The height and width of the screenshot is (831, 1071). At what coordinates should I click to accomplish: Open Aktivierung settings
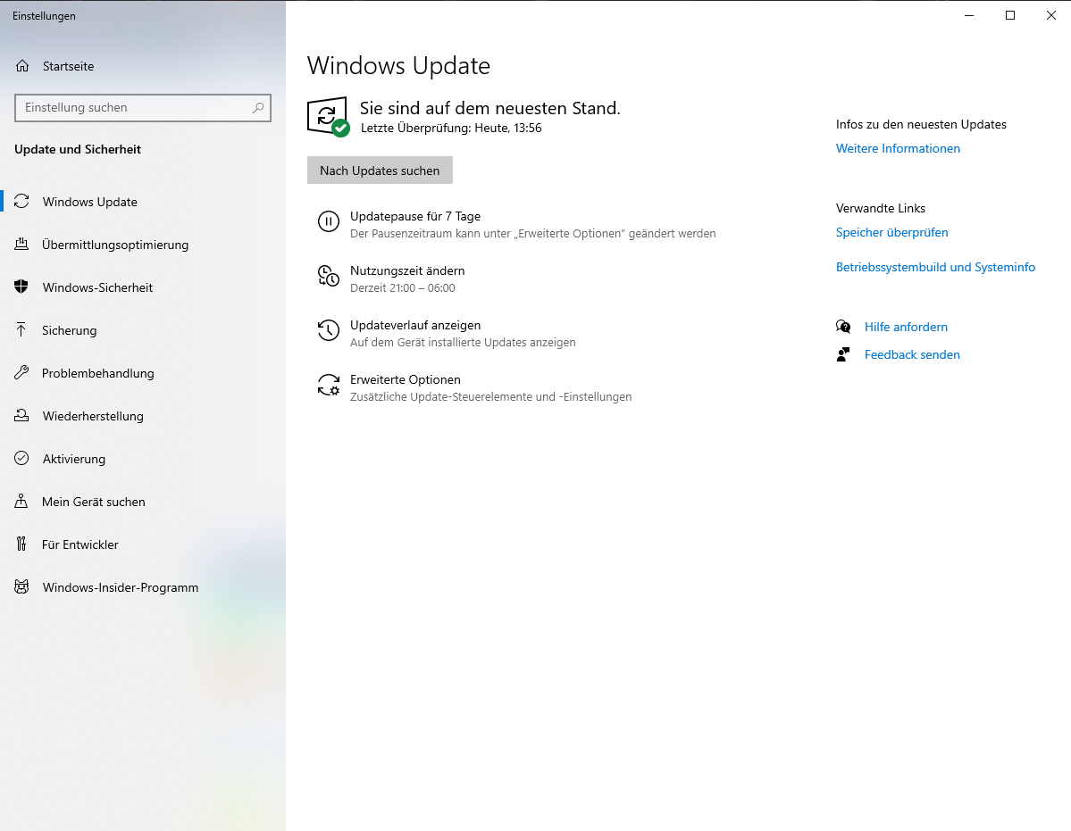[143, 459]
